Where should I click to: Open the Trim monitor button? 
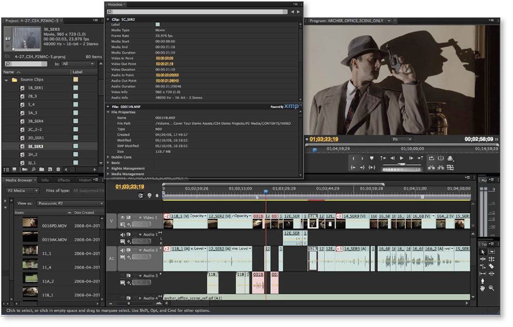point(450,168)
